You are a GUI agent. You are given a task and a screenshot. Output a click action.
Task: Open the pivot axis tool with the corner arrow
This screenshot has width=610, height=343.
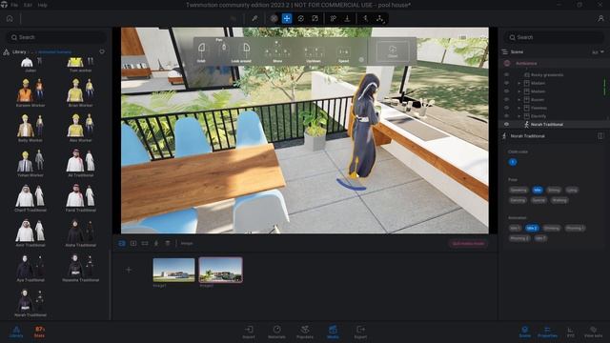click(379, 18)
